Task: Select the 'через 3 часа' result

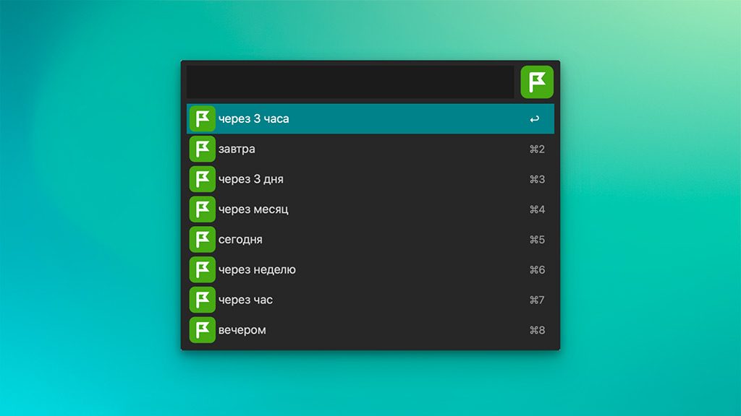Action: tap(370, 119)
